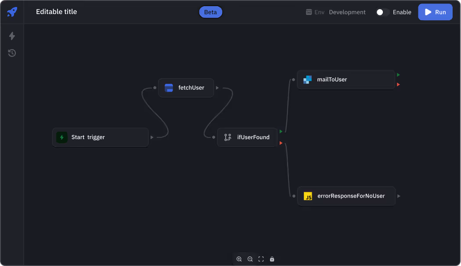The image size is (461, 266).
Task: Click the output arrow of fetchUser node
Action: [217, 88]
